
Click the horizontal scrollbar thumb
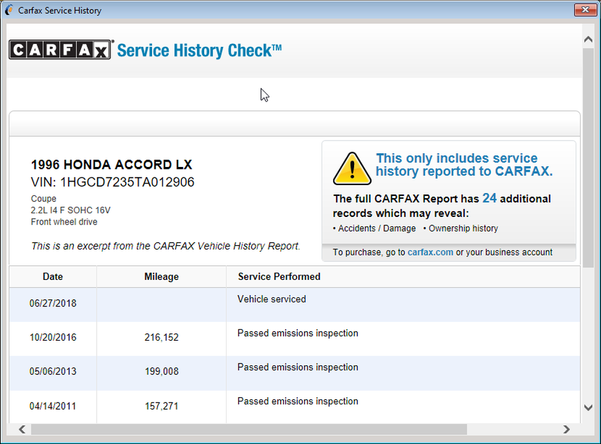click(249, 429)
